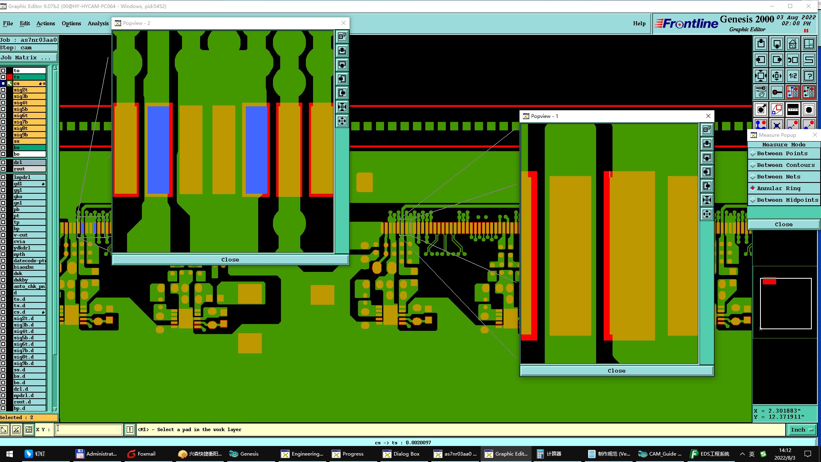Viewport: 821px width, 462px height.
Task: Open the Actions menu
Action: 46,23
